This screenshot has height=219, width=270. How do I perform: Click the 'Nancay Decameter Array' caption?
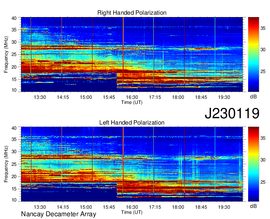tap(58, 214)
